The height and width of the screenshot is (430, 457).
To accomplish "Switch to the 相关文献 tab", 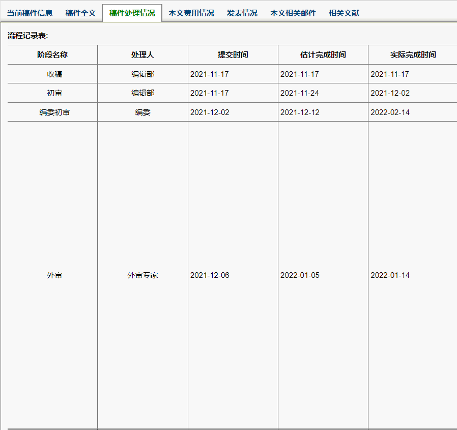I will coord(344,13).
